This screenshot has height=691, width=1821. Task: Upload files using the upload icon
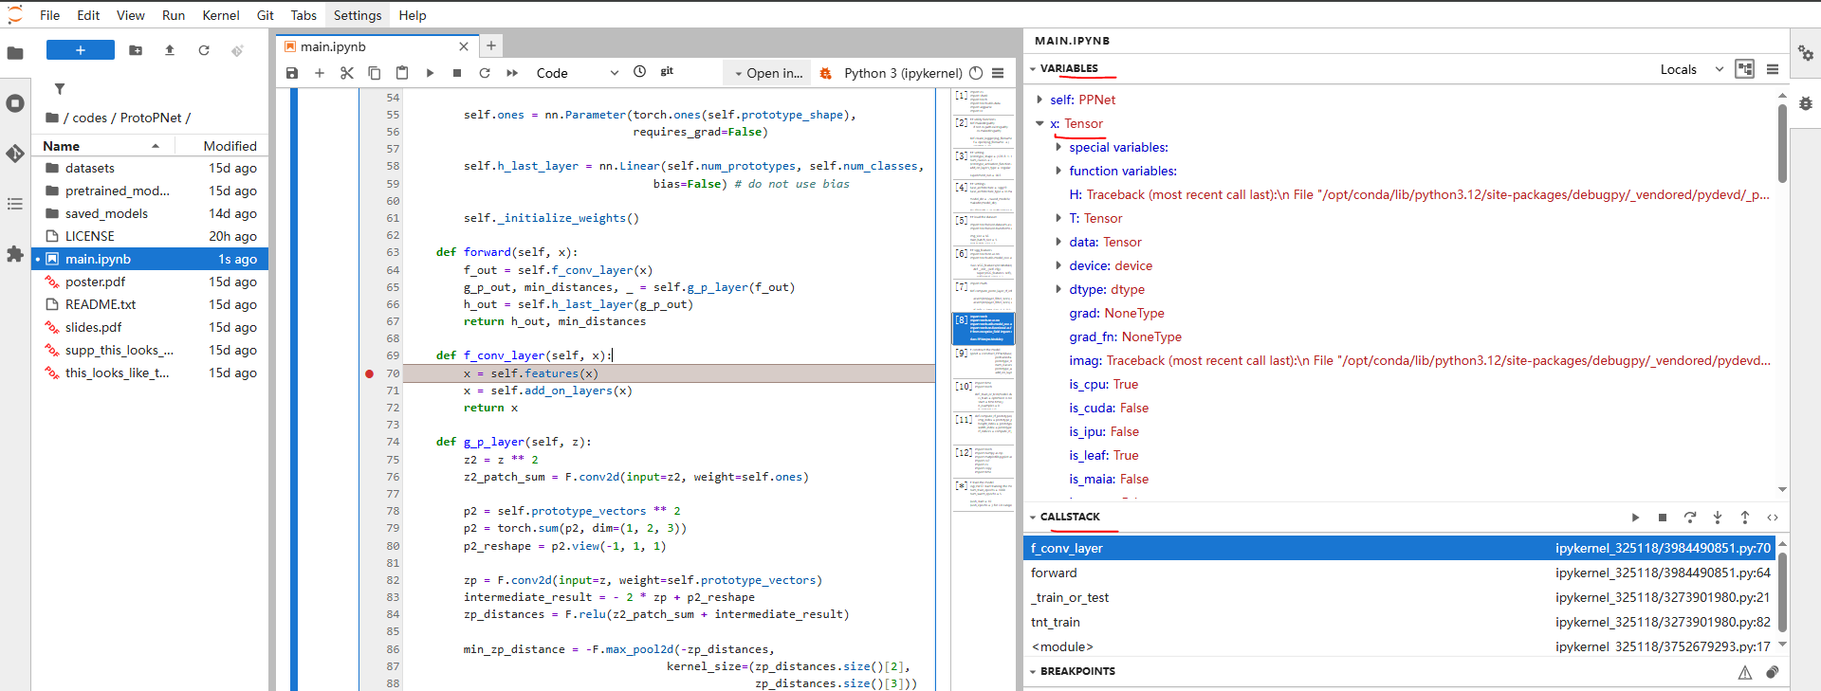pos(170,50)
